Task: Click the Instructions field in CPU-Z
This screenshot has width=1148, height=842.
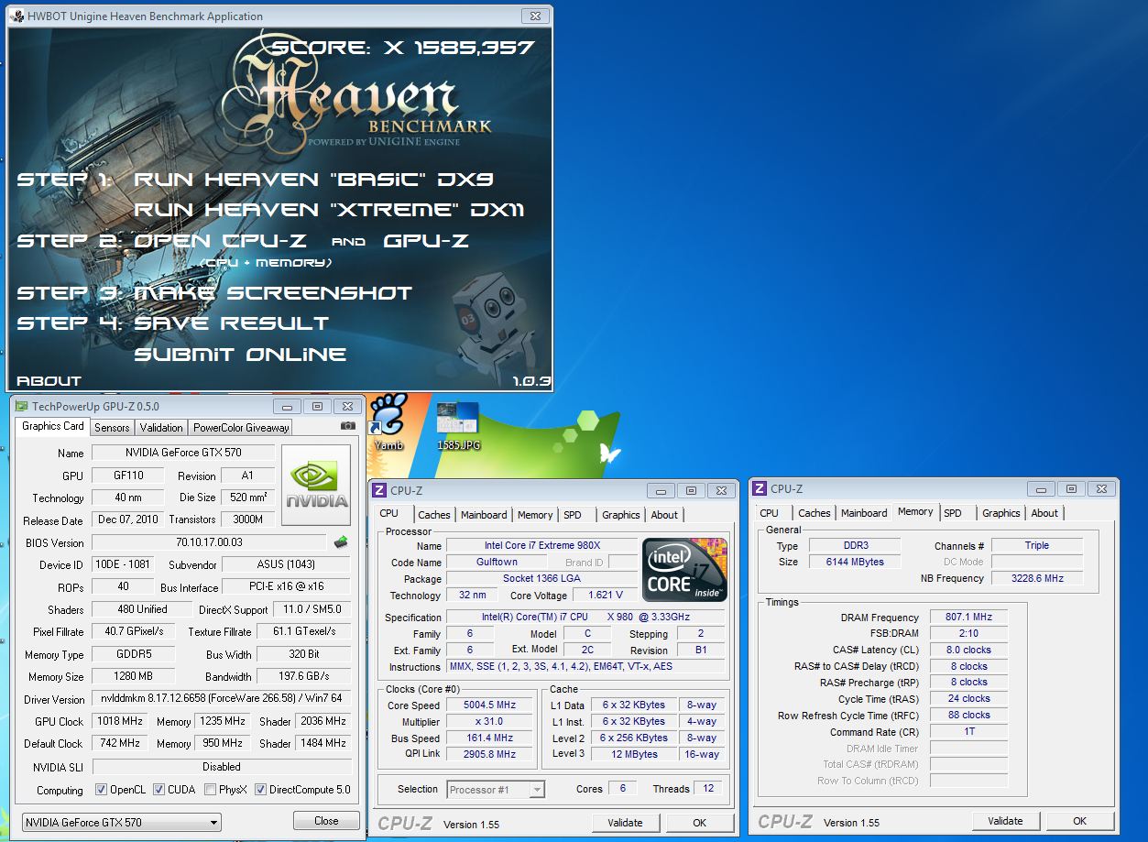Action: pyautogui.click(x=585, y=666)
